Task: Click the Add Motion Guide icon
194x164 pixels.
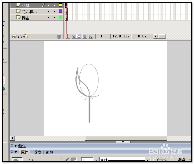Action: coord(20,36)
